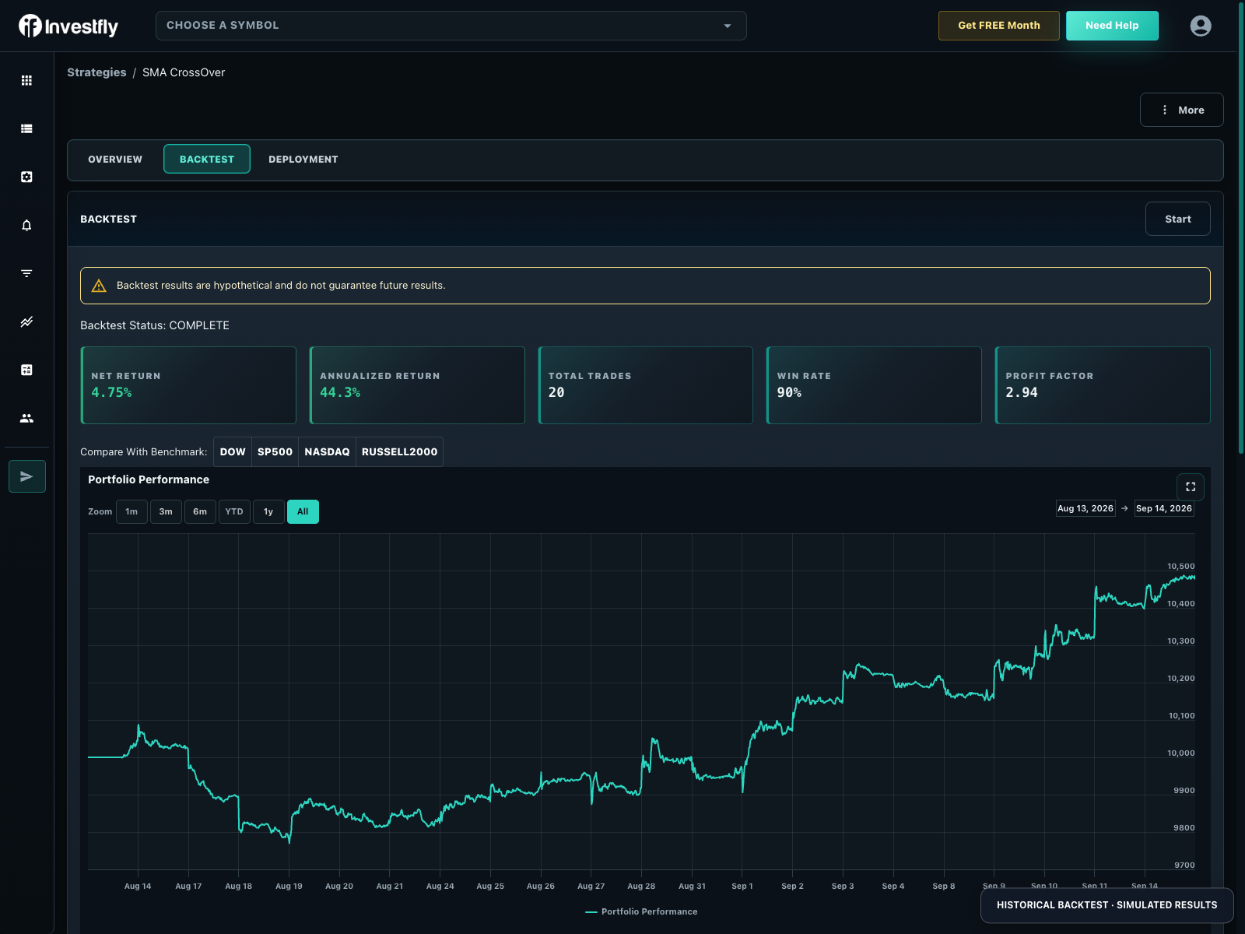1245x934 pixels.
Task: Set chart zoom to 3m
Action: 166,511
